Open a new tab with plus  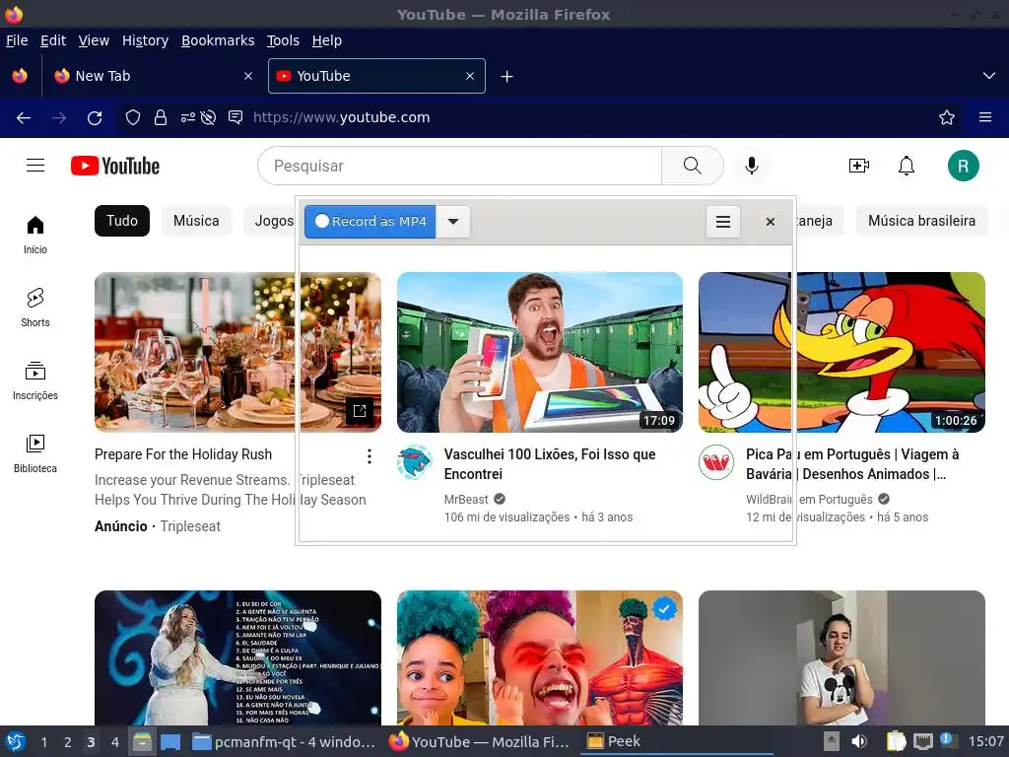(x=507, y=77)
